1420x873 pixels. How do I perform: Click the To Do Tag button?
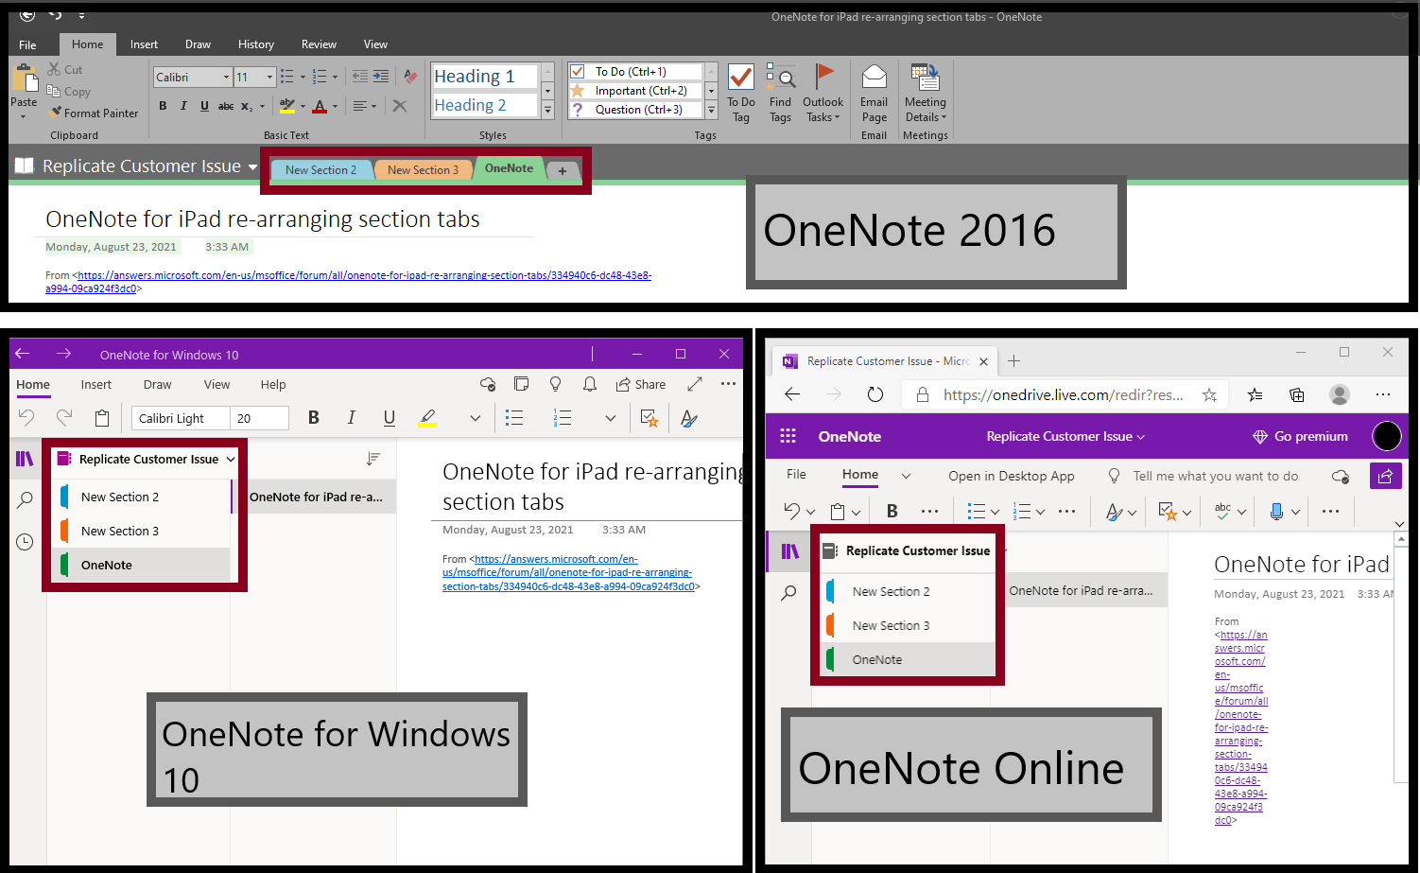(x=741, y=93)
